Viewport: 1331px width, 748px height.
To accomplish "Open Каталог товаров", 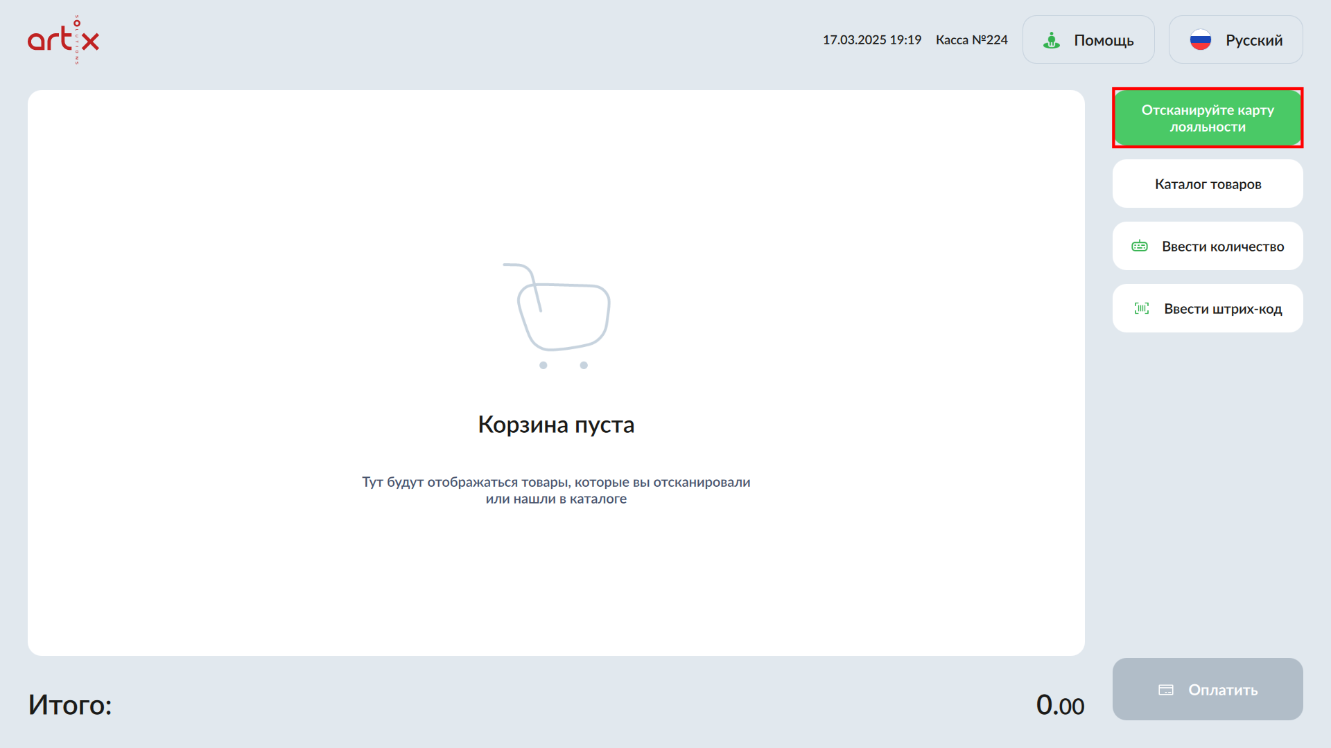I will click(1208, 184).
